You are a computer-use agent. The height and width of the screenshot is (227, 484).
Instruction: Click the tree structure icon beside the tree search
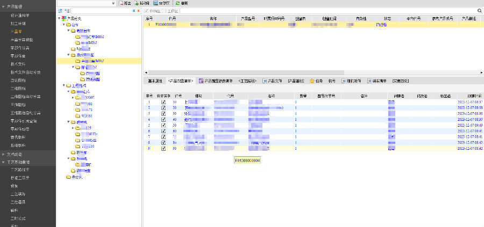(66, 11)
